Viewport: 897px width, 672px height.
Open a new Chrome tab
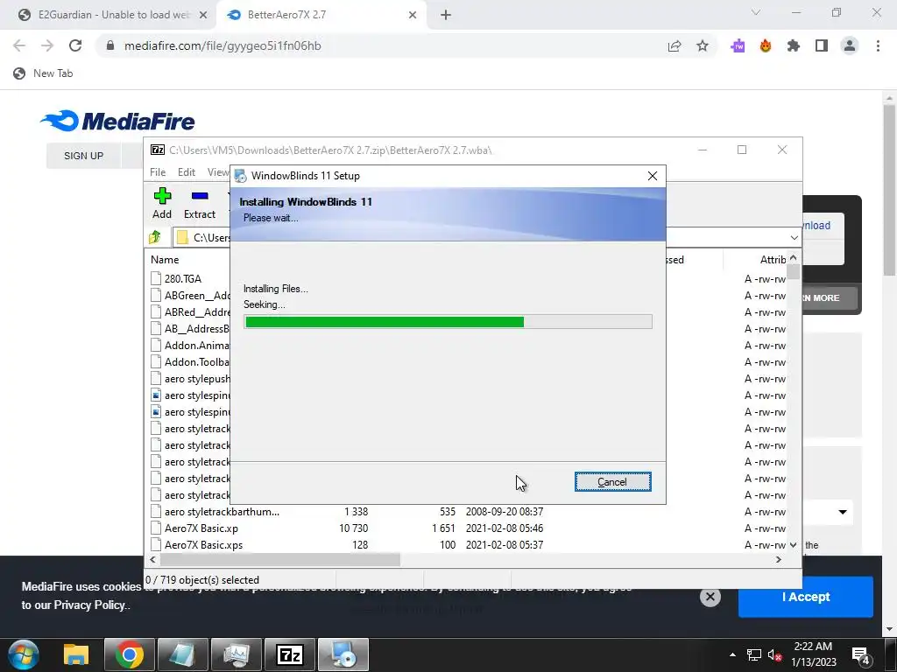pos(446,15)
